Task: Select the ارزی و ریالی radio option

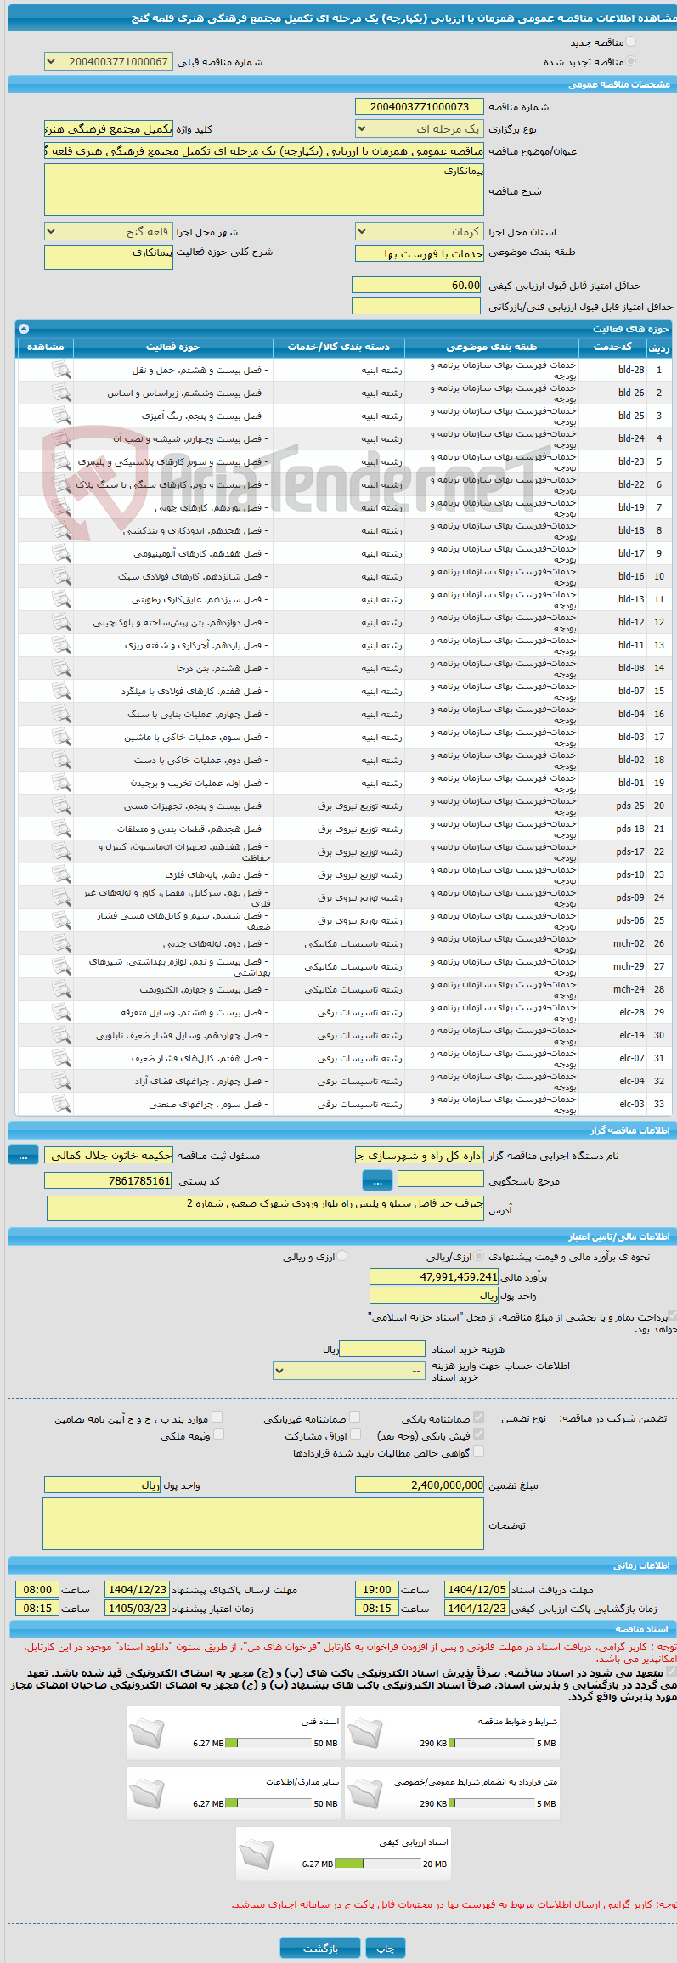Action: (x=341, y=1256)
